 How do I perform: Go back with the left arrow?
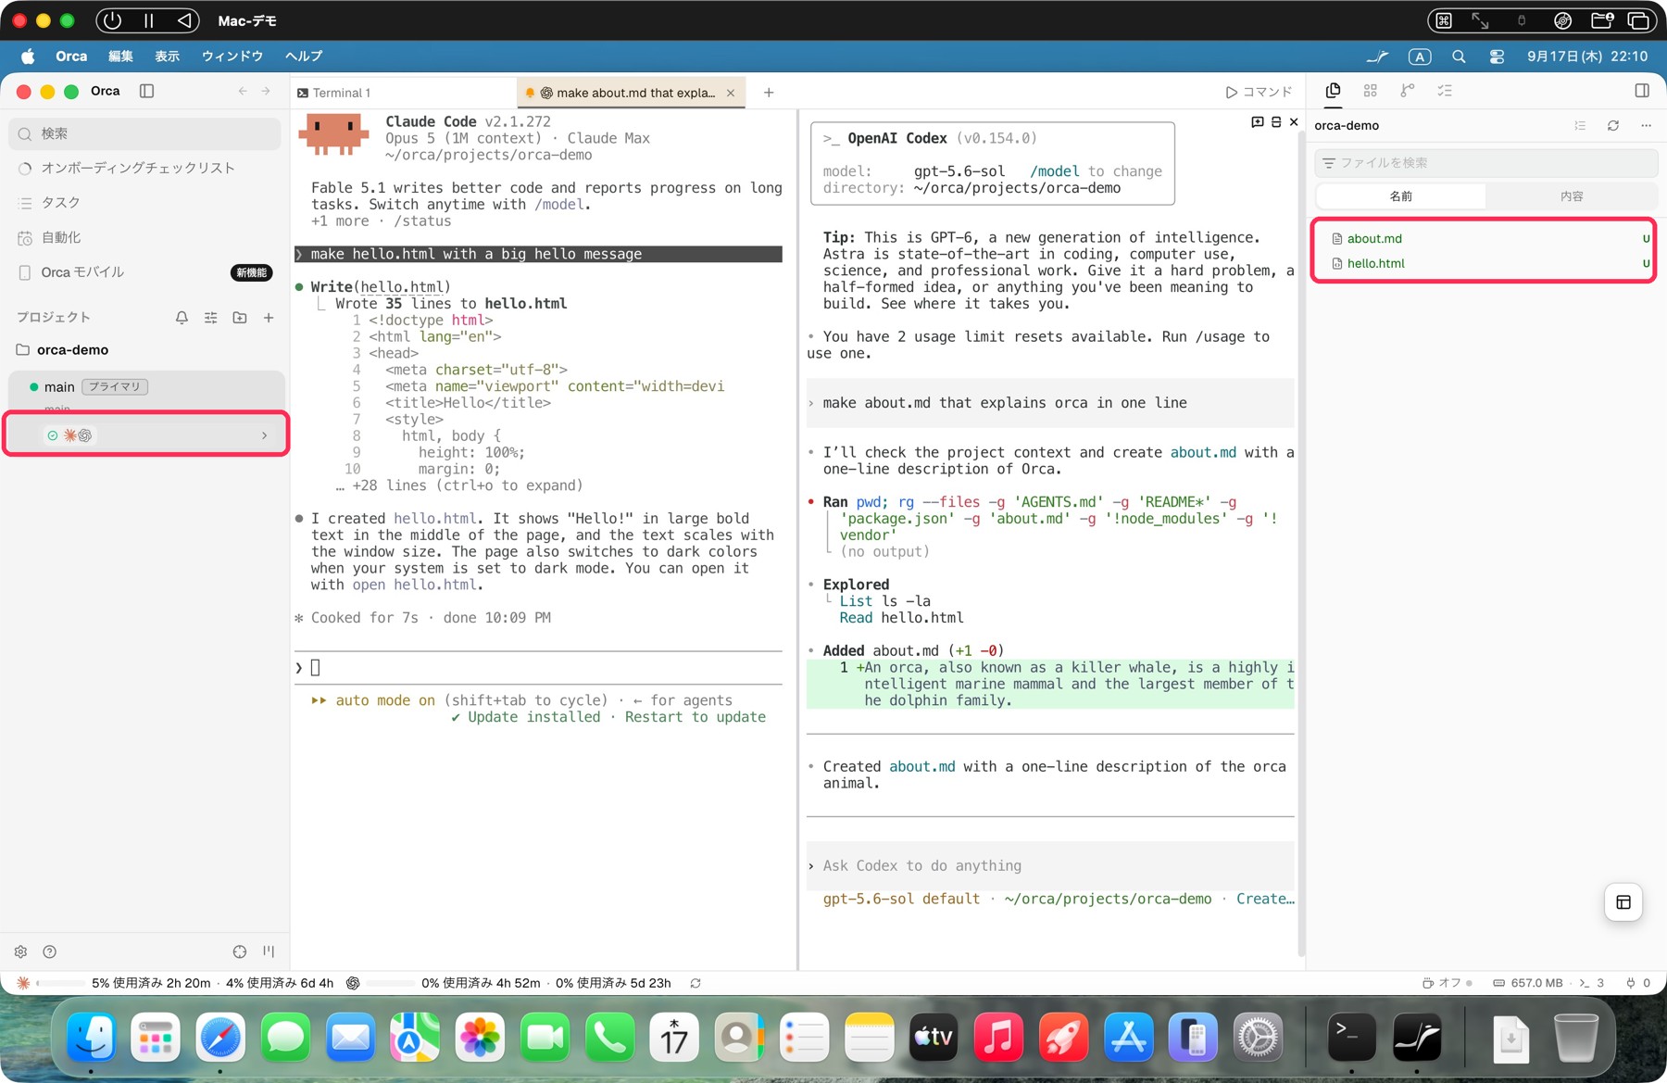point(243,91)
